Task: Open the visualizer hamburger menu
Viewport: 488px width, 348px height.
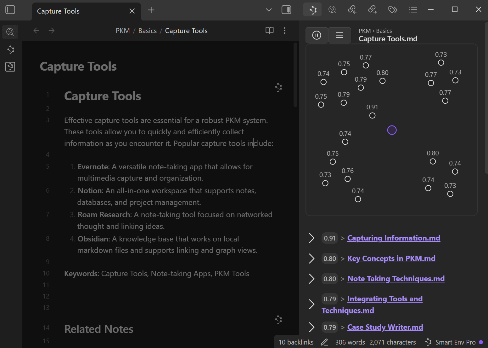Action: [339, 35]
